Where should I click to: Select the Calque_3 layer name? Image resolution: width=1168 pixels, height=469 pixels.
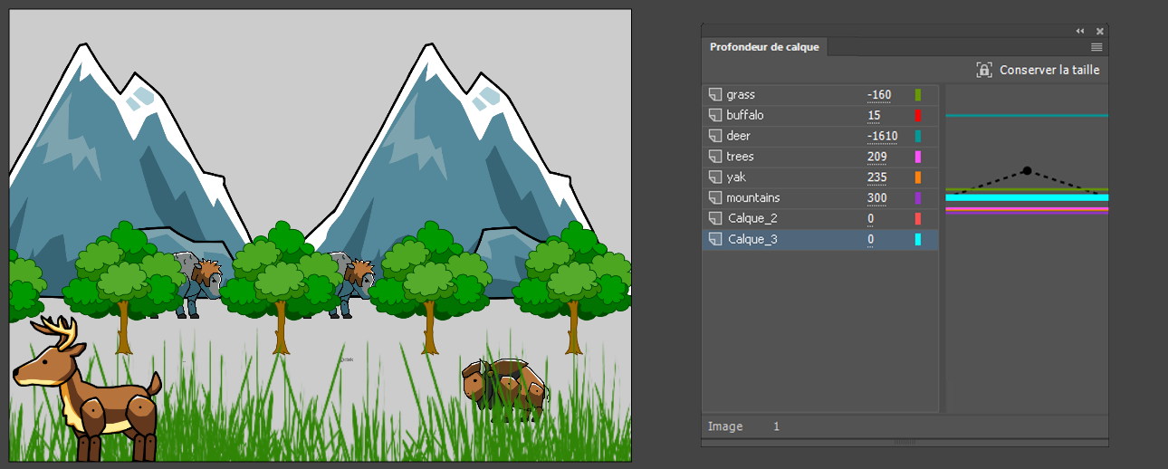coord(752,239)
